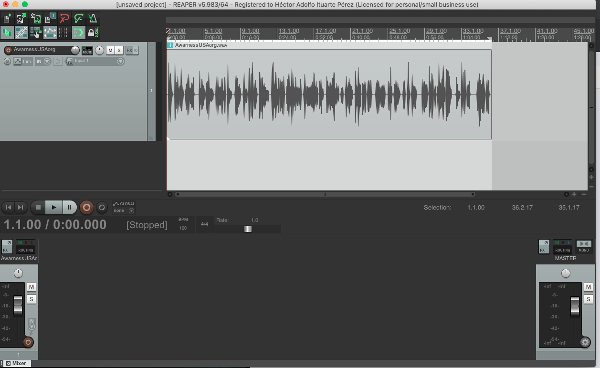Open the GLOBAL automation 'none' dropdown

131,210
